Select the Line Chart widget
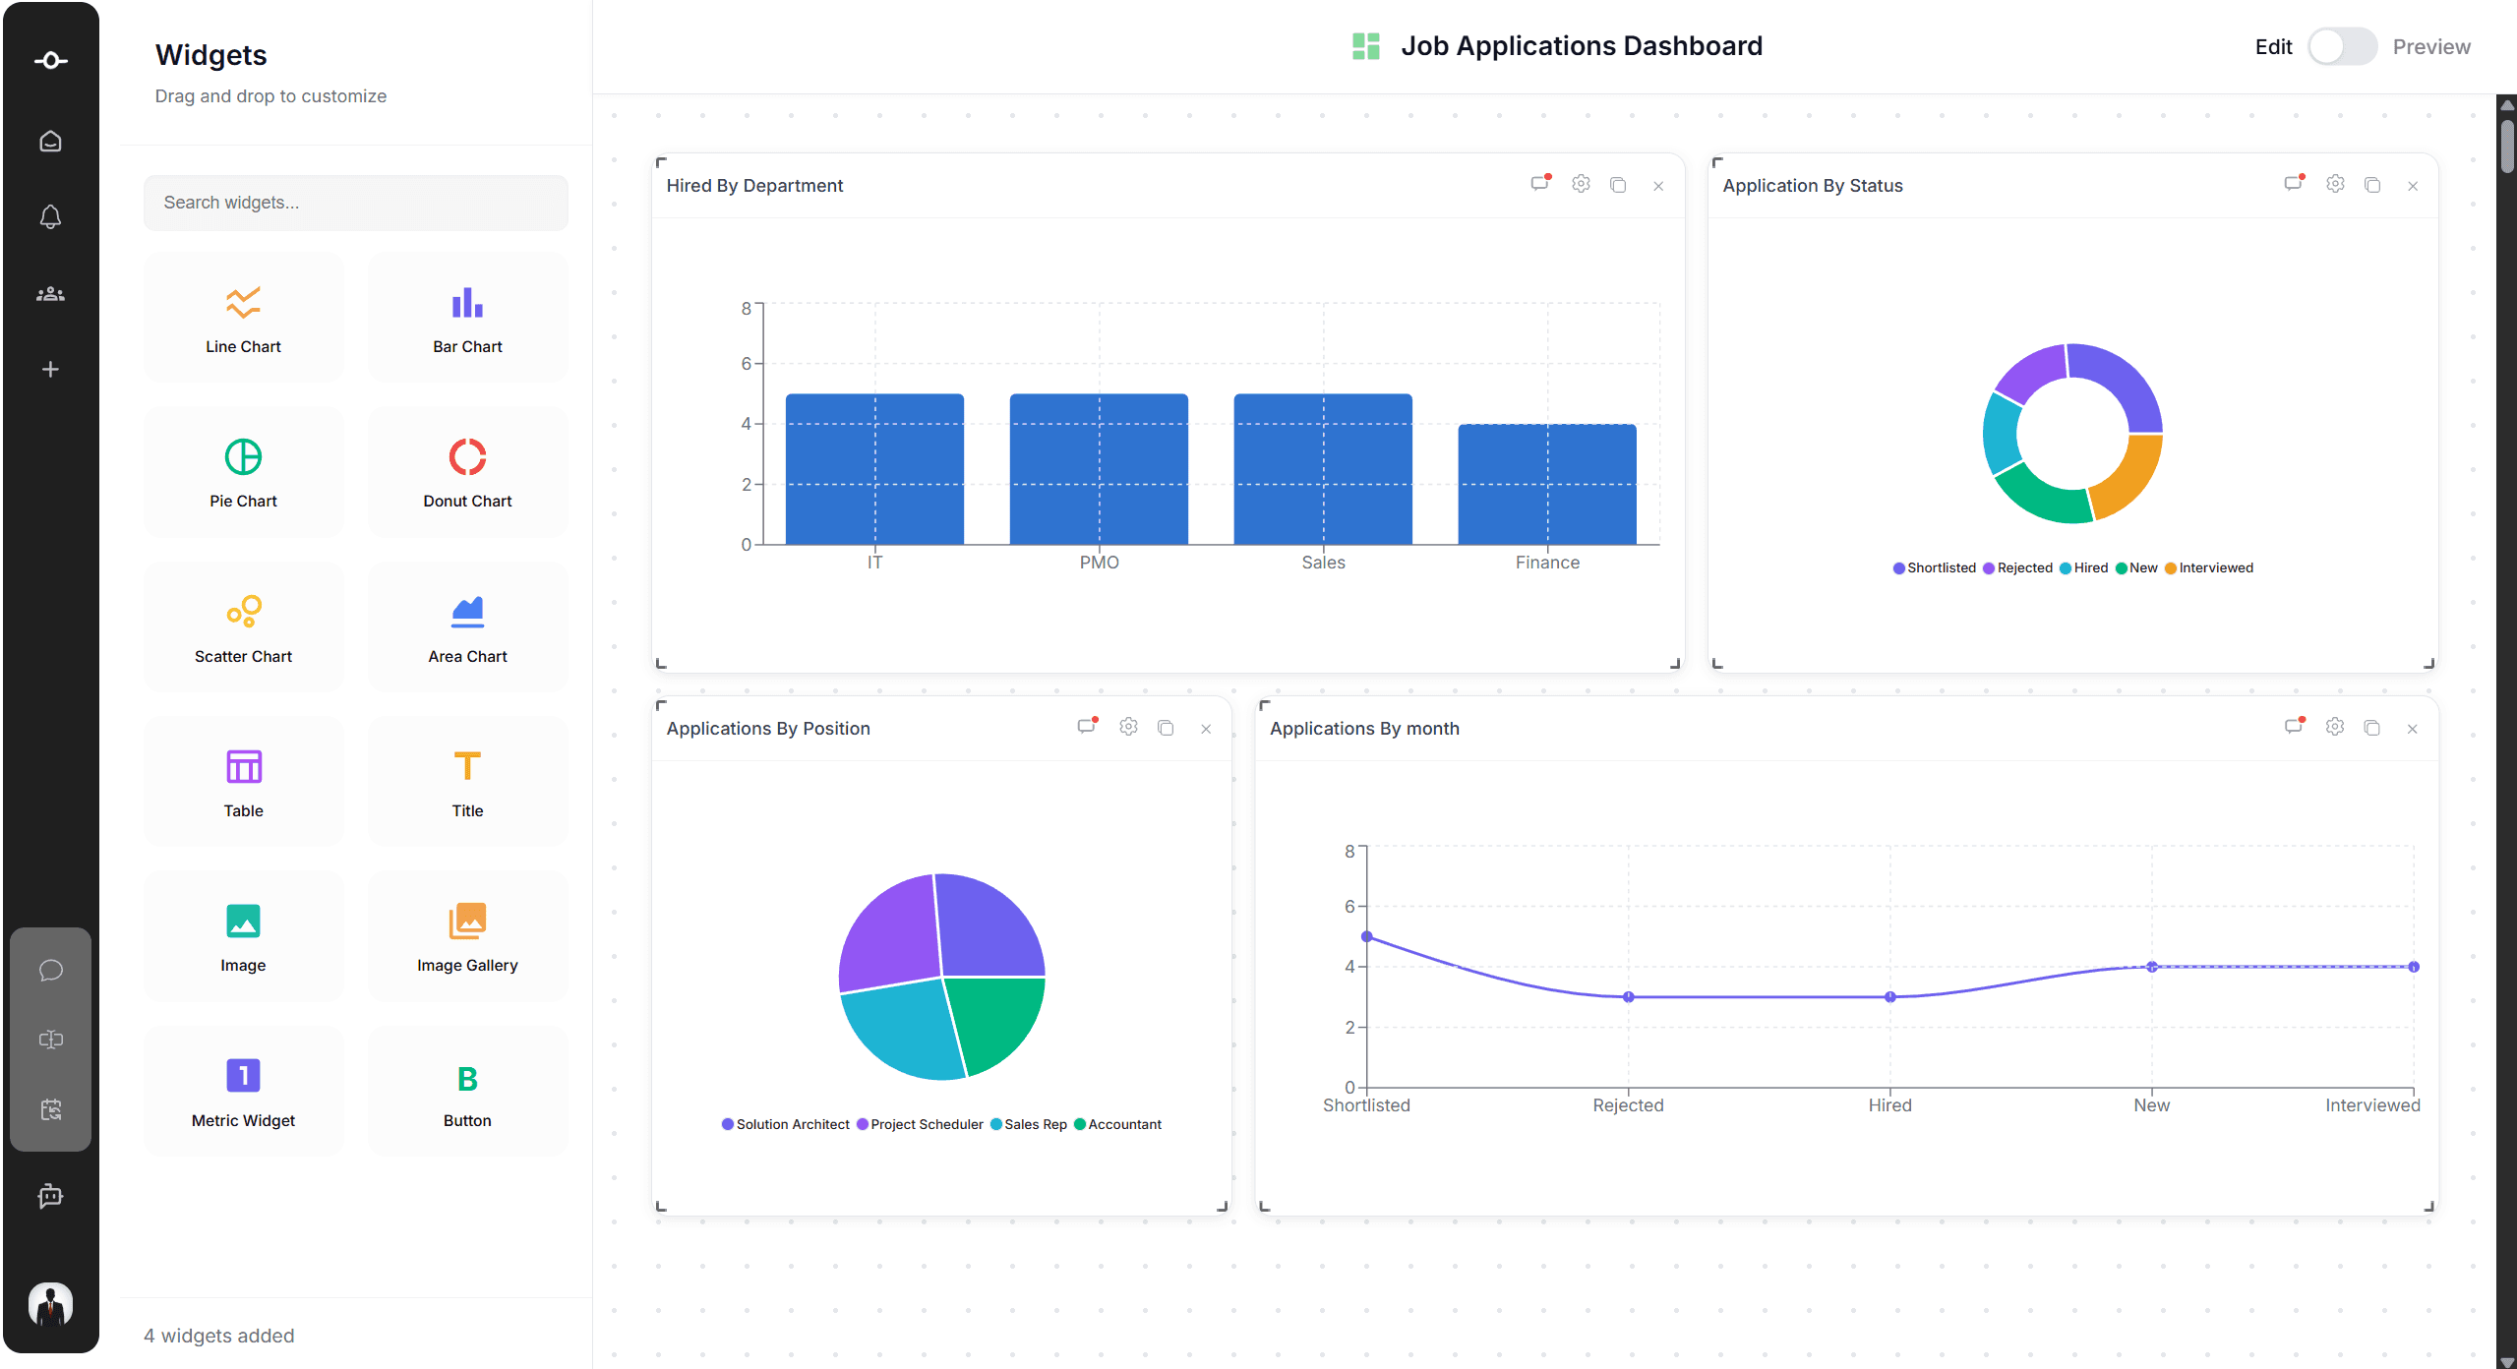The width and height of the screenshot is (2517, 1369). click(x=243, y=318)
